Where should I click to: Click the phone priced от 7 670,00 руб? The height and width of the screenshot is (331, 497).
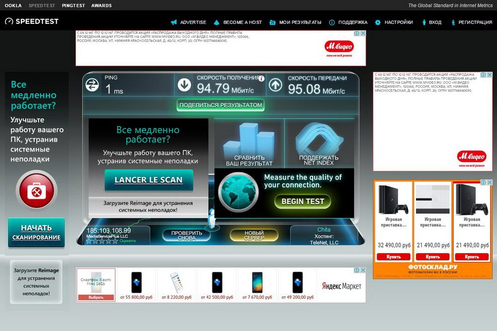[257, 282]
